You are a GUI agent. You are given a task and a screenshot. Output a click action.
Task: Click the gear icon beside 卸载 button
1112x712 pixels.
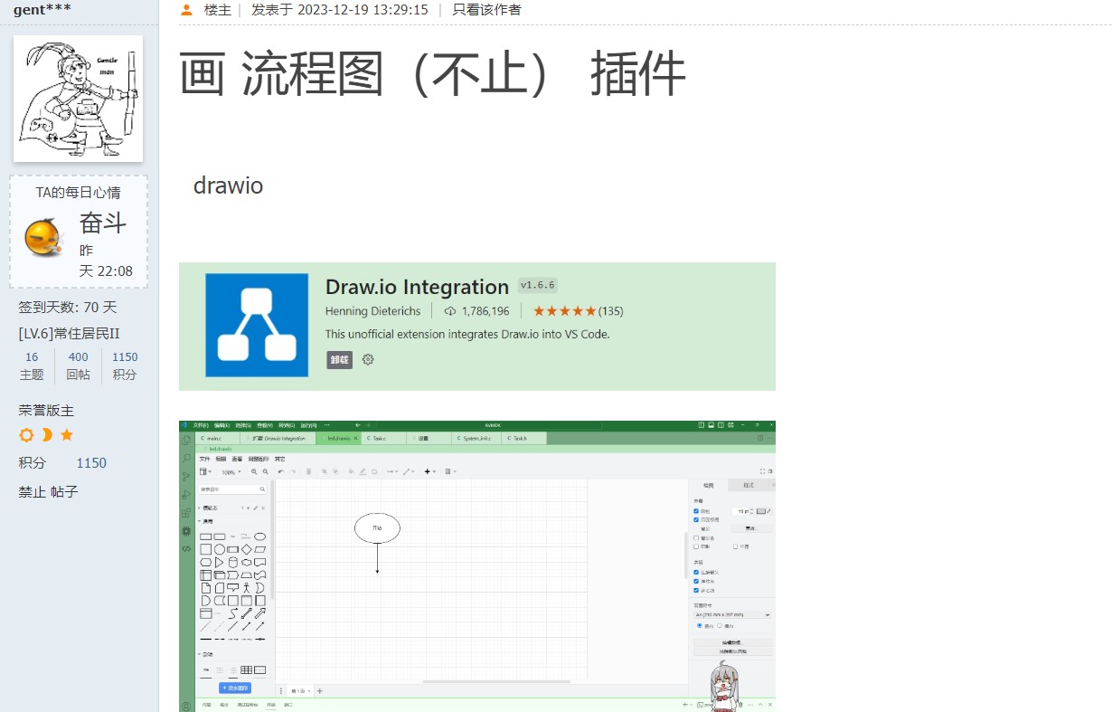[368, 359]
